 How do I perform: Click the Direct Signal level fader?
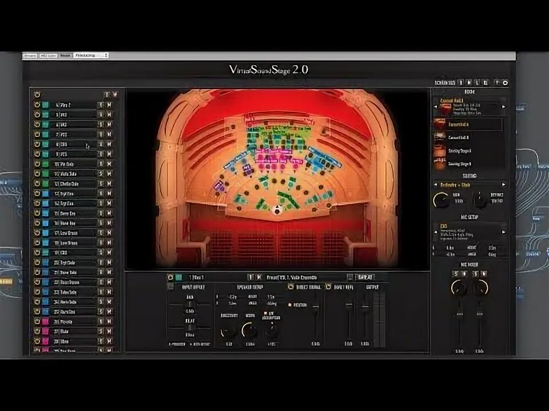[x=316, y=307]
